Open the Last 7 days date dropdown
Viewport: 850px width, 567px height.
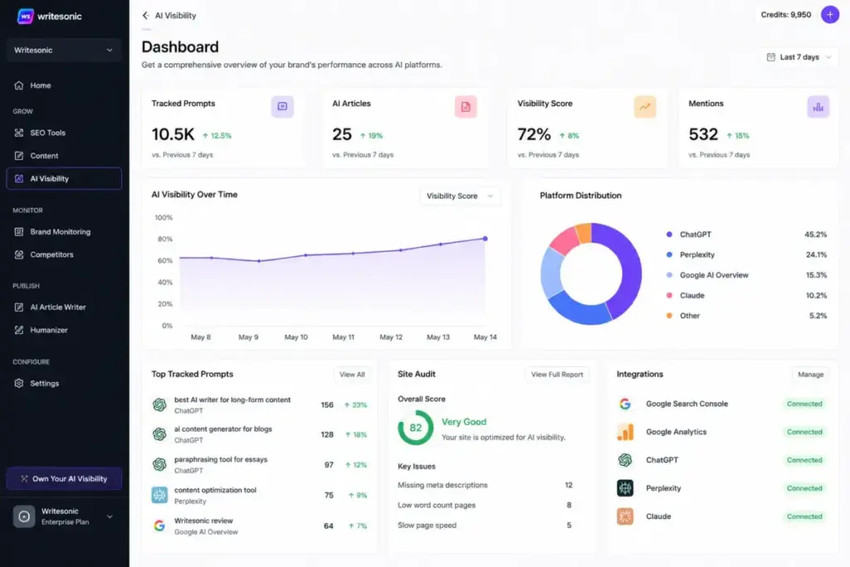pyautogui.click(x=799, y=57)
